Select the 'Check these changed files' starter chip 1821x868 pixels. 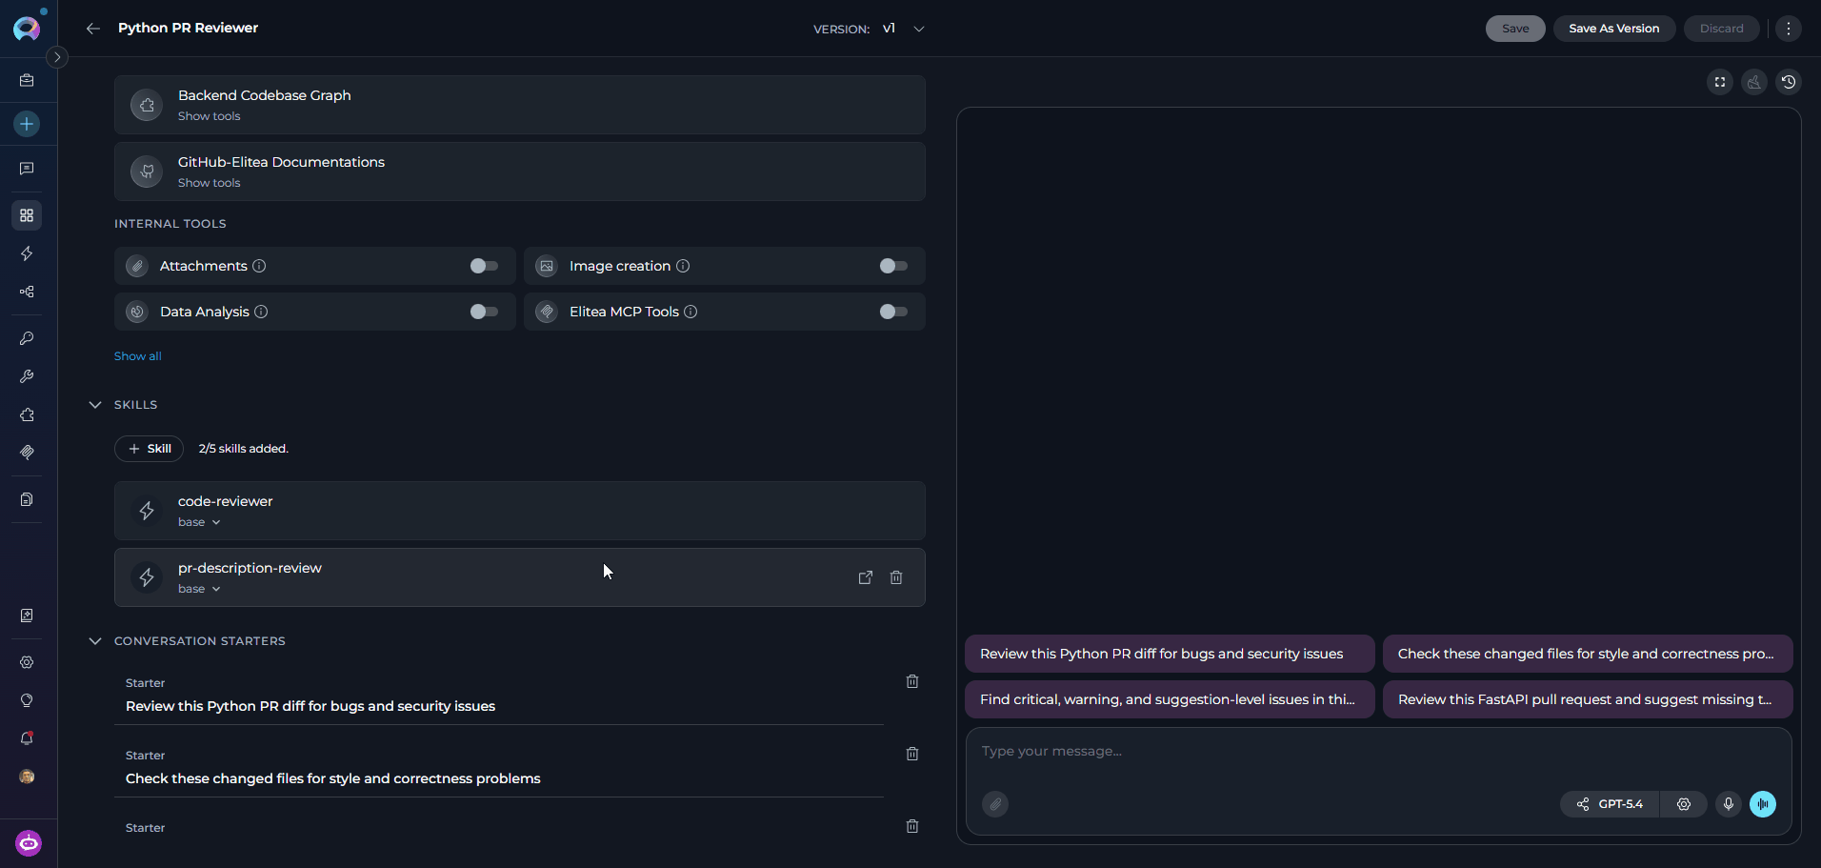pyautogui.click(x=1588, y=654)
